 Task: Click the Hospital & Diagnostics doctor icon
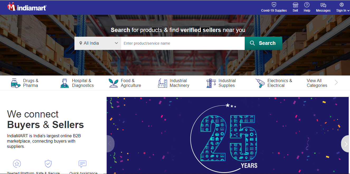tap(64, 83)
